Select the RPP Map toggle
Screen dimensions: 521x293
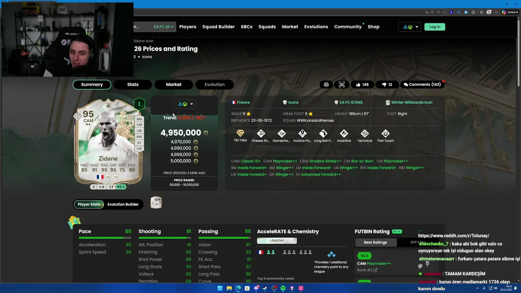click(418, 242)
